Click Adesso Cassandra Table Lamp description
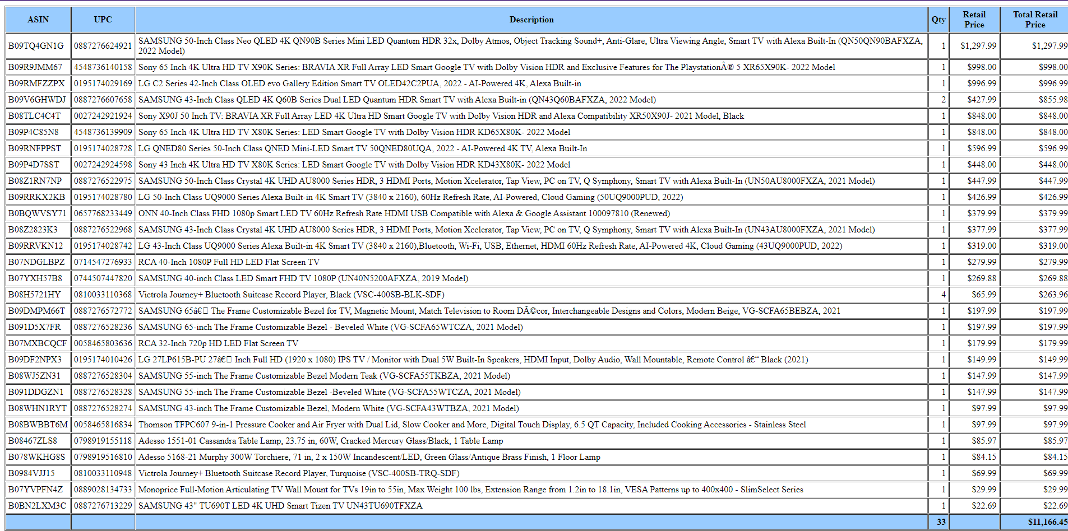 531,441
